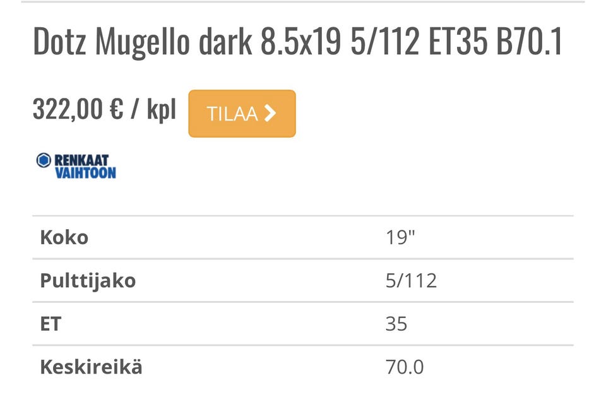Select the Pulttijako row label
The width and height of the screenshot is (606, 402).
(x=88, y=280)
